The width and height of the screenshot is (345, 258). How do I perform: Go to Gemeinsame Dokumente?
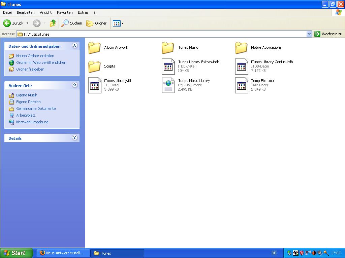(x=36, y=109)
